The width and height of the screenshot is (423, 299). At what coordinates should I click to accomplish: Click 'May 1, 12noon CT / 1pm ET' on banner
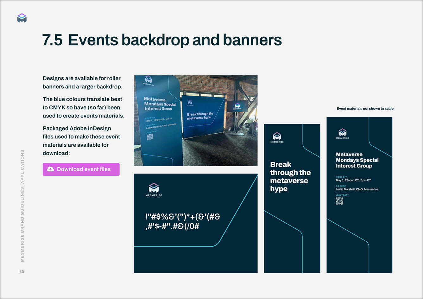(x=353, y=180)
